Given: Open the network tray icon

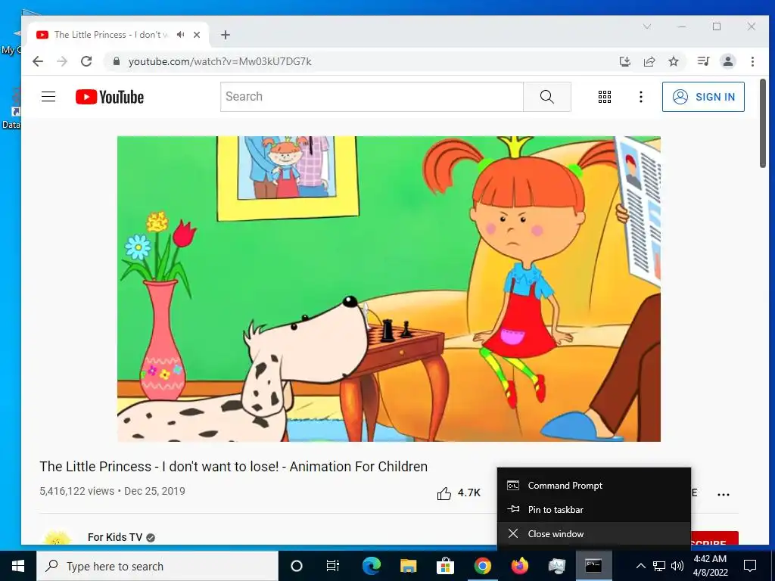Looking at the screenshot, I should (659, 566).
